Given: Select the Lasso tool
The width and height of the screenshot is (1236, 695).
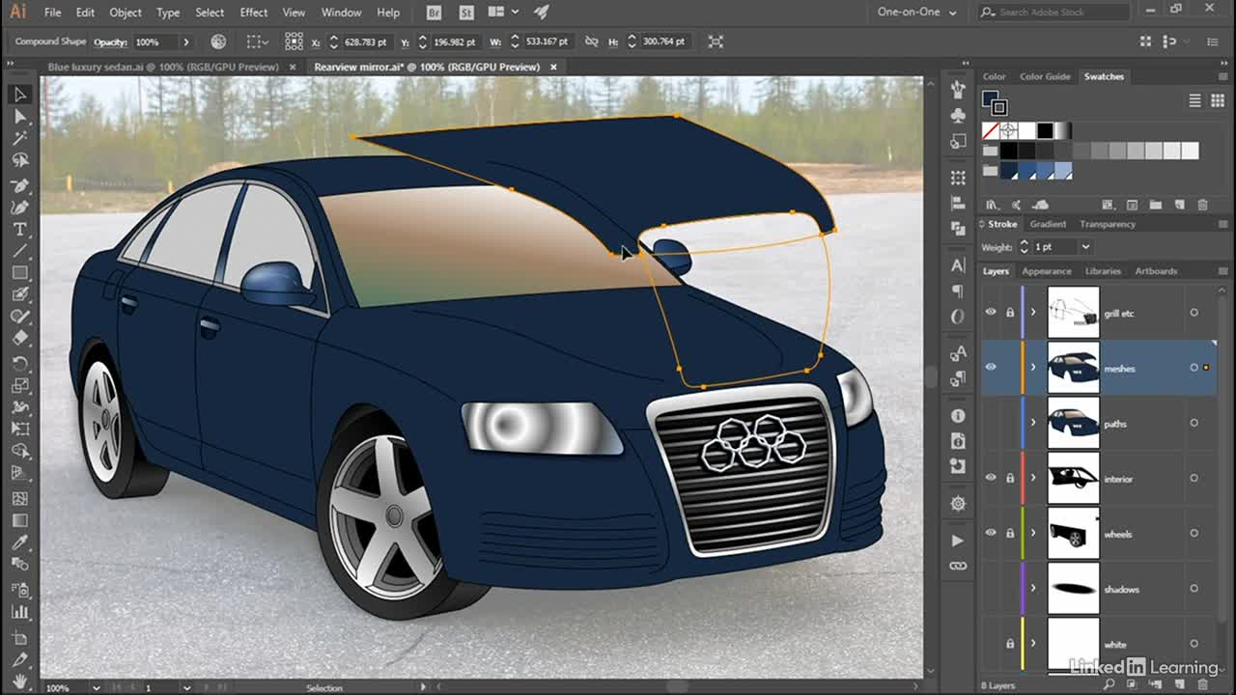Looking at the screenshot, I should (19, 161).
